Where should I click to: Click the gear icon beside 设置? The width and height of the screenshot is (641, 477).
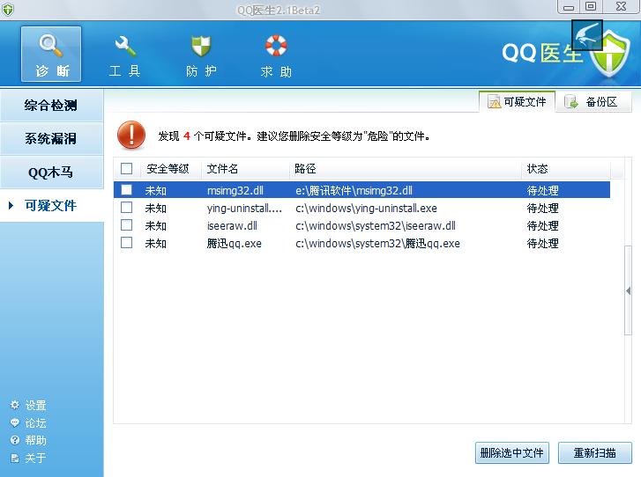pyautogui.click(x=15, y=405)
